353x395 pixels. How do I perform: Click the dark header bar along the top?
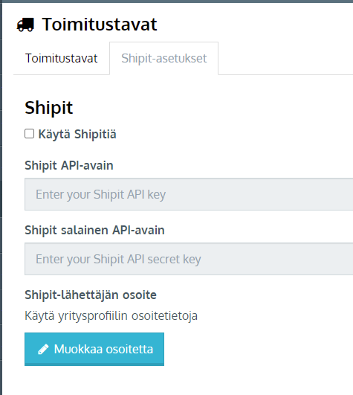pyautogui.click(x=176, y=1)
